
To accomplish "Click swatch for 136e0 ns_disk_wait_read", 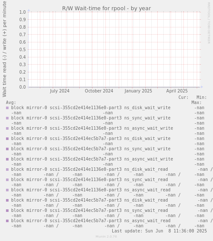I will [7, 170].
